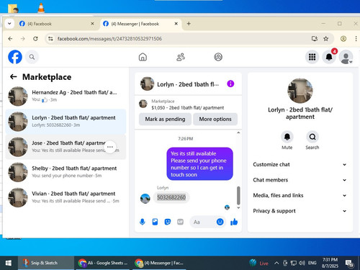Expand the Privacy & support section

coord(300,211)
